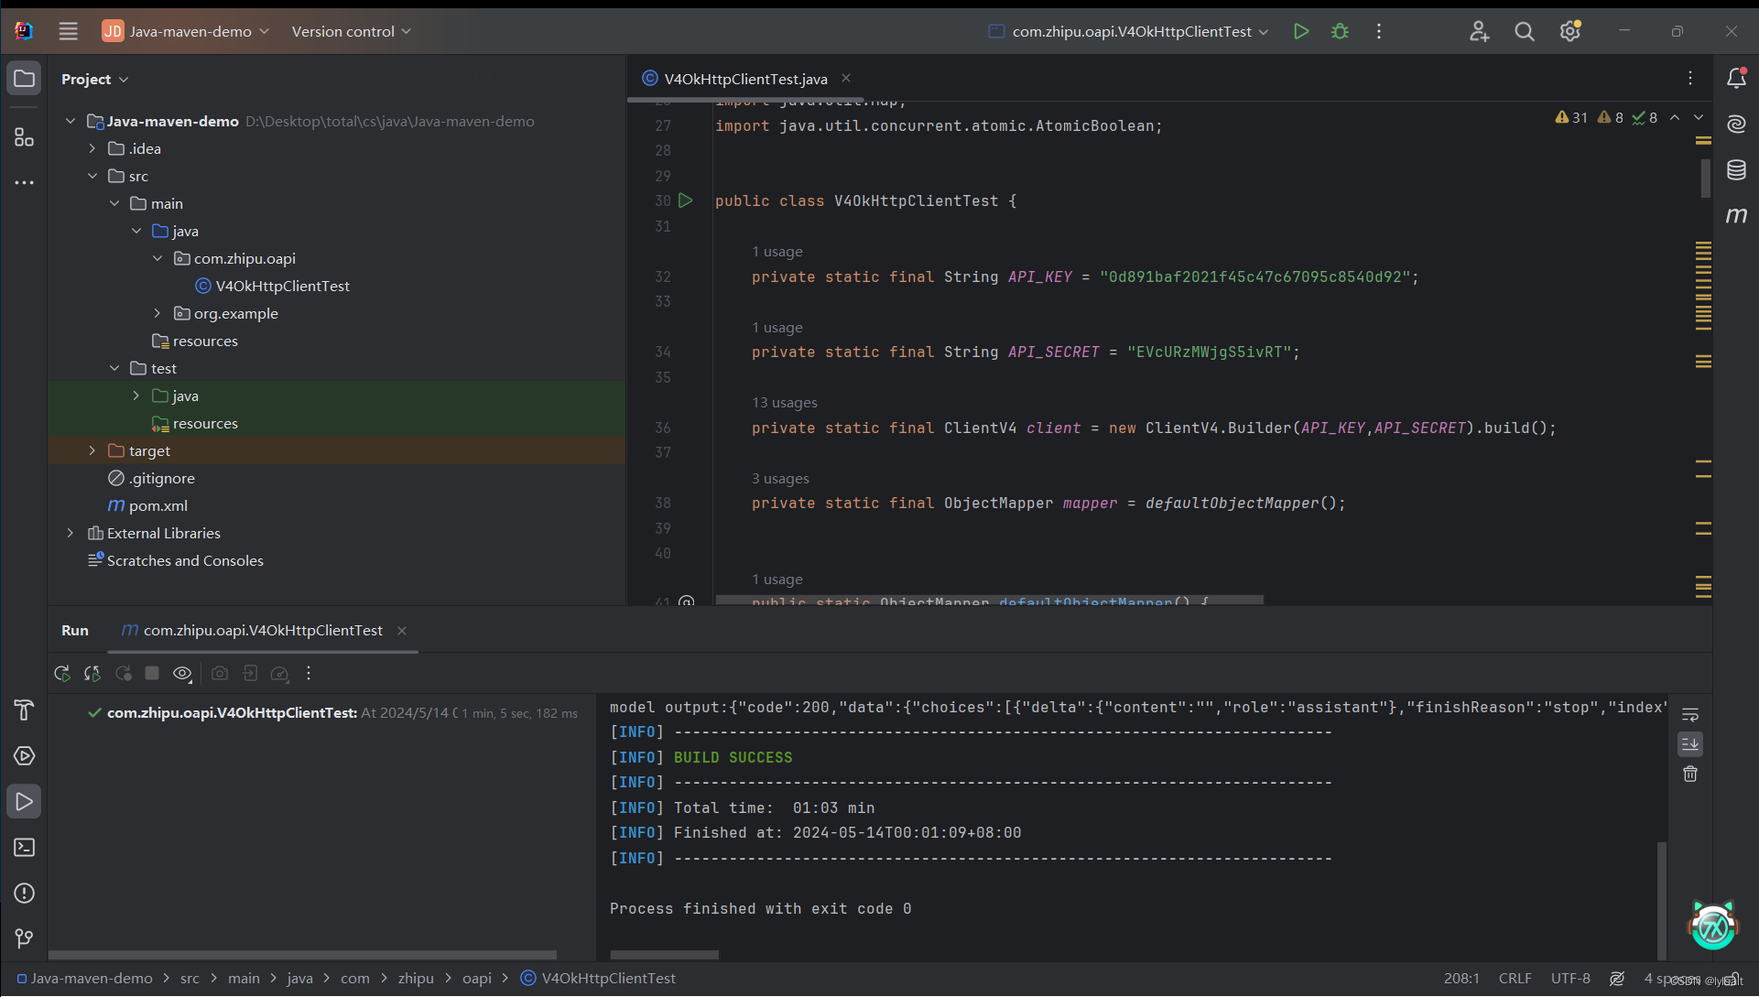Expand the target folder
This screenshot has width=1759, height=997.
click(x=92, y=450)
